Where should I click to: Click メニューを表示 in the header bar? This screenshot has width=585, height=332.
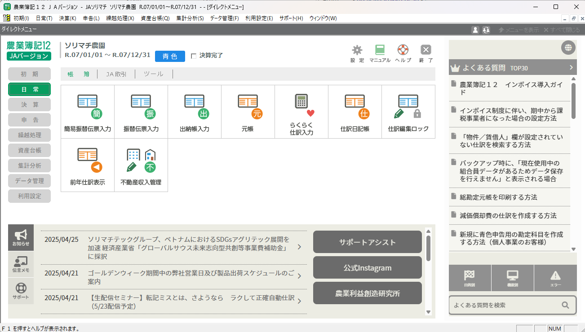[x=518, y=30]
